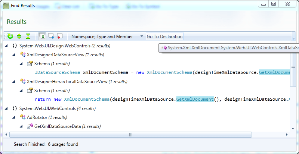Click the IDataSourceSchema xmlDocumentSchema usage line
This screenshot has height=154, width=299.
163,73
